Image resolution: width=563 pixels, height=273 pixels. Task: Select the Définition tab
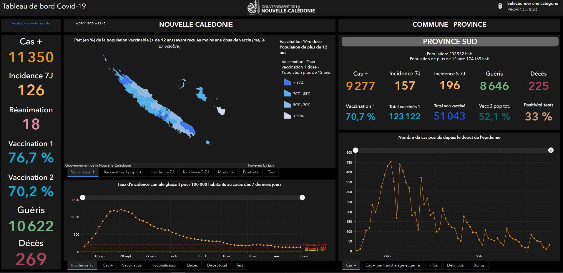(x=455, y=265)
